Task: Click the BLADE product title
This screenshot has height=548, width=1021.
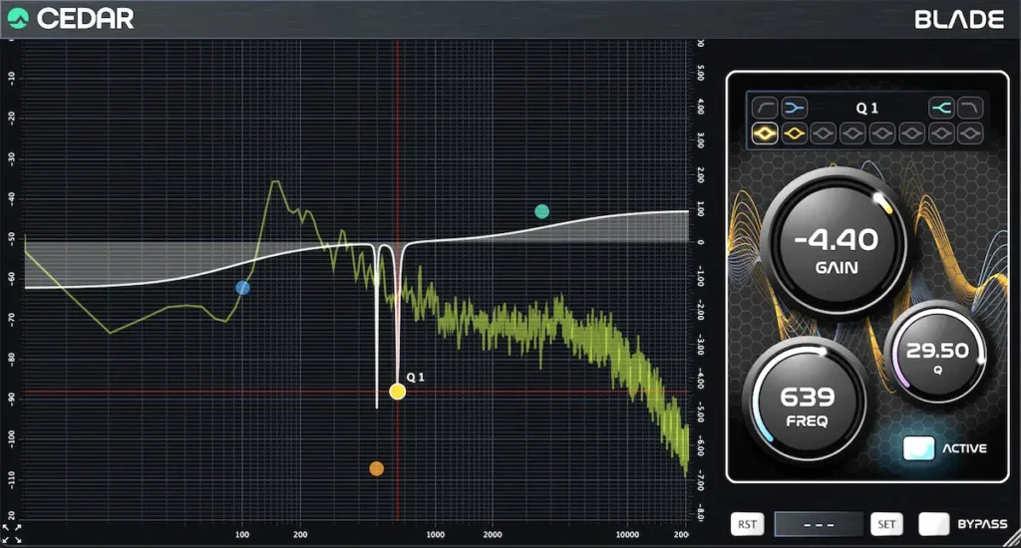Action: click(959, 19)
